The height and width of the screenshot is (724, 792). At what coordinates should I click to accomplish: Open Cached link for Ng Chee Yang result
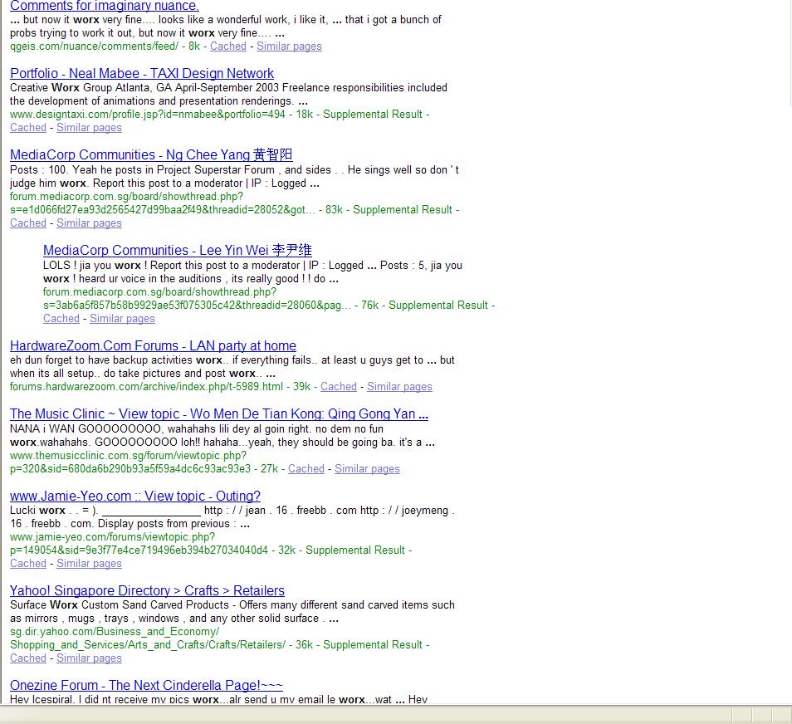point(28,223)
